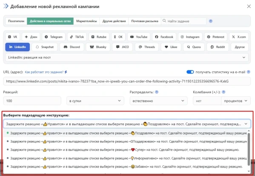
Task: Switch to the Почтовая рассылка tab
Action: (145, 21)
